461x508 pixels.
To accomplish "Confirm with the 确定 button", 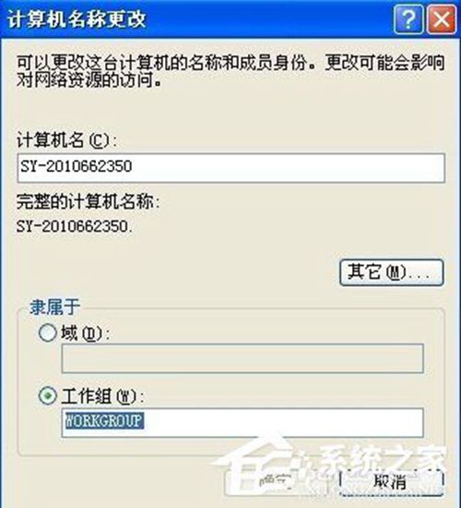I will pyautogui.click(x=275, y=481).
